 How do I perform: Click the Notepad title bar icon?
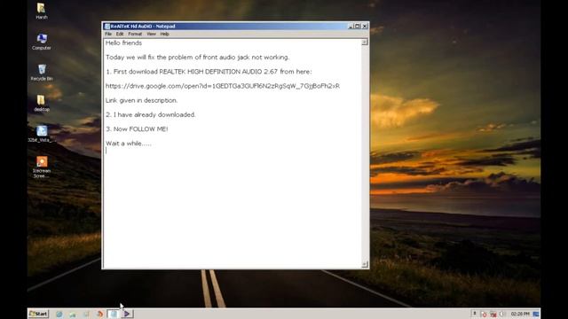click(107, 27)
